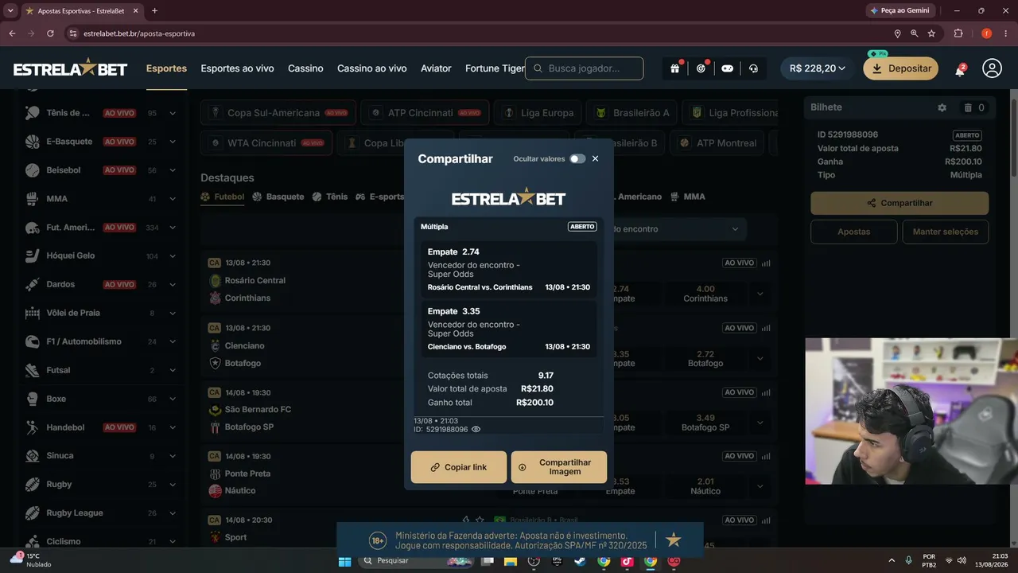The image size is (1018, 573).
Task: Click Compartilhar in the bet slip
Action: [899, 203]
